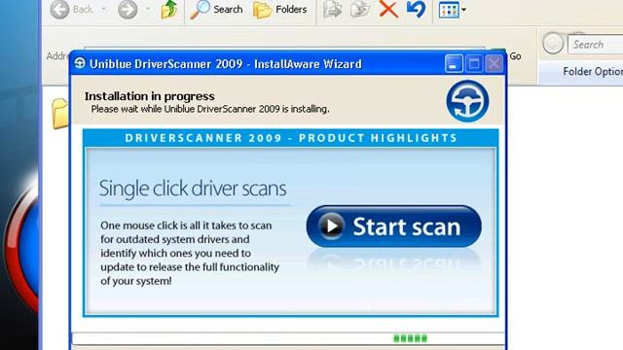Open the Back history dropdown arrow
The width and height of the screenshot is (623, 350).
(104, 9)
